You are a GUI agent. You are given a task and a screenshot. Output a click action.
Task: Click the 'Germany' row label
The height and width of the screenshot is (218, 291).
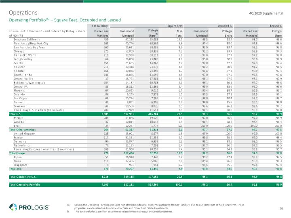pyautogui.click(x=20, y=141)
